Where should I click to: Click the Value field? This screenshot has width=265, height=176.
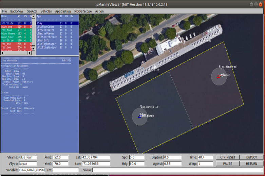point(178,170)
